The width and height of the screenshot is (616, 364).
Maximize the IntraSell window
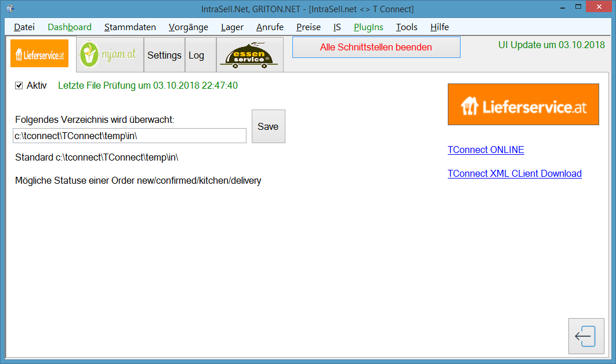(x=578, y=7)
